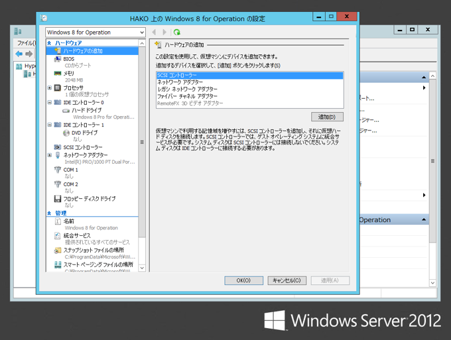Select the BIOS chip icon
This screenshot has width=451, height=340.
[x=58, y=59]
